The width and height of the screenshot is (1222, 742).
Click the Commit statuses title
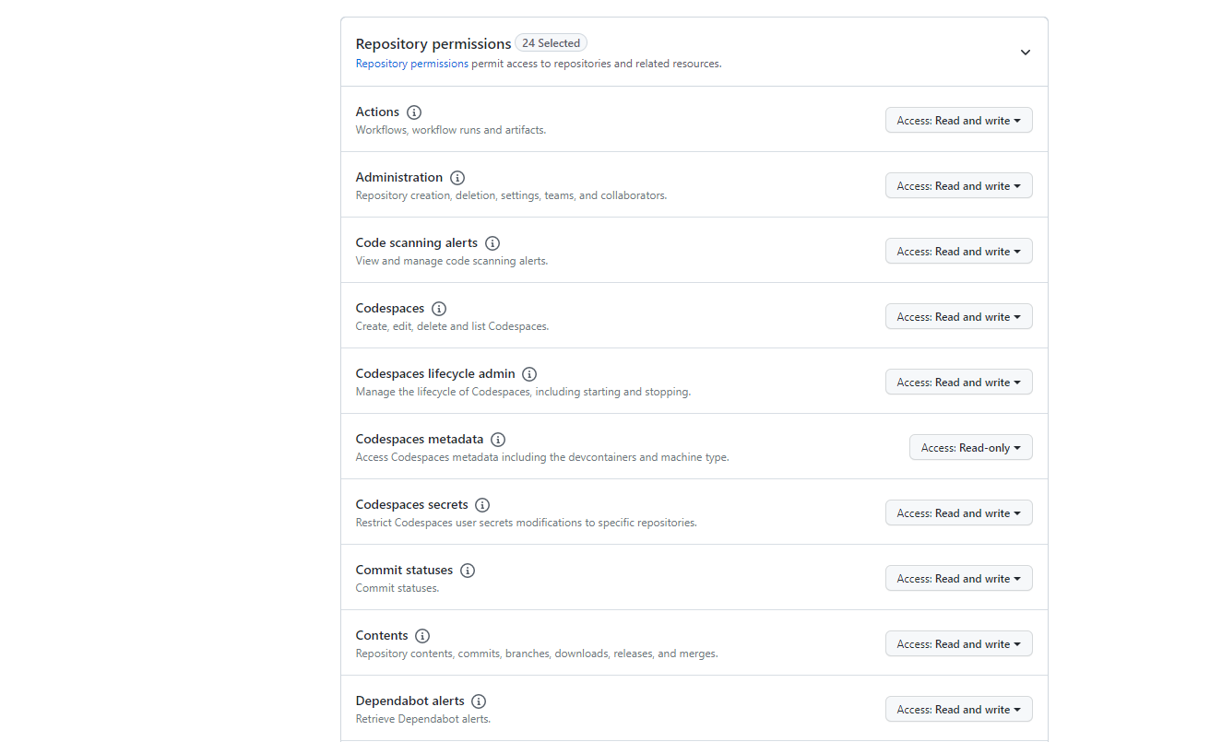tap(404, 570)
